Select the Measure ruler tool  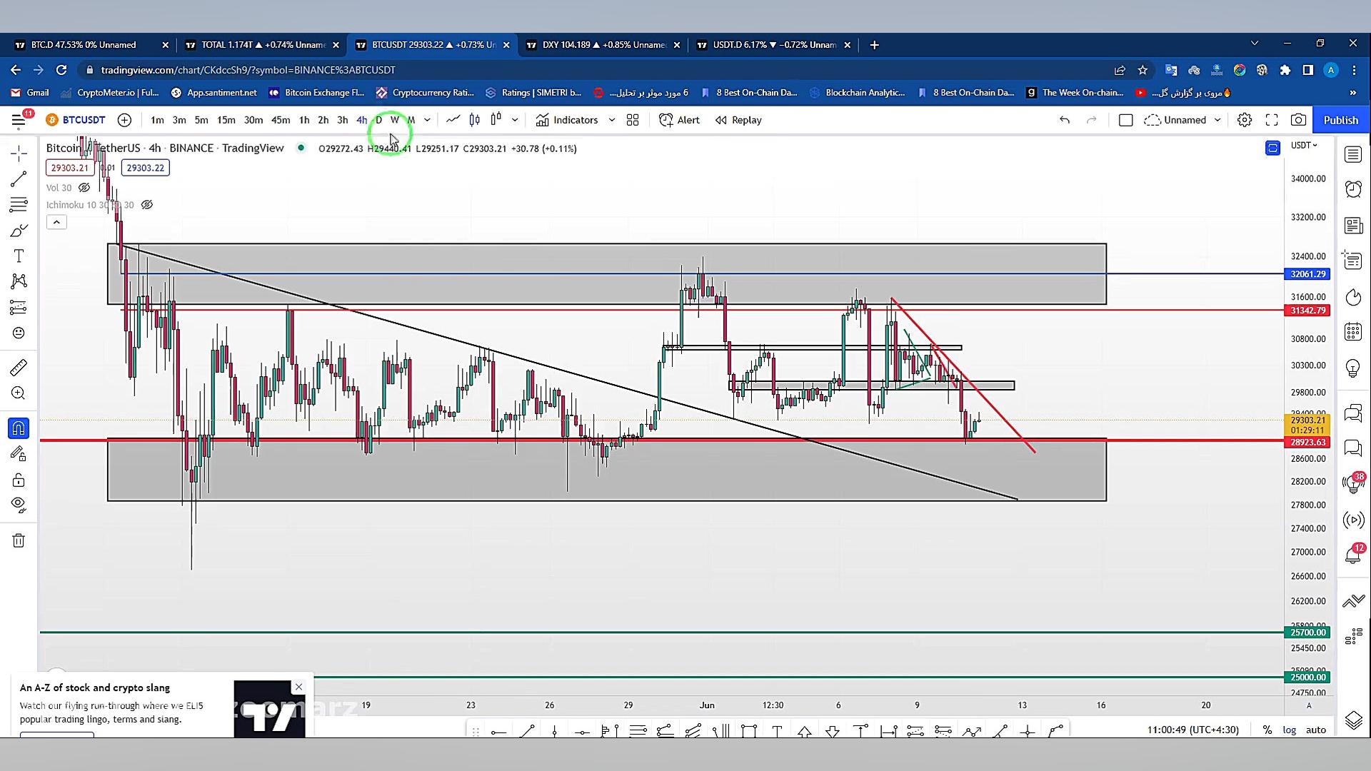pos(19,367)
